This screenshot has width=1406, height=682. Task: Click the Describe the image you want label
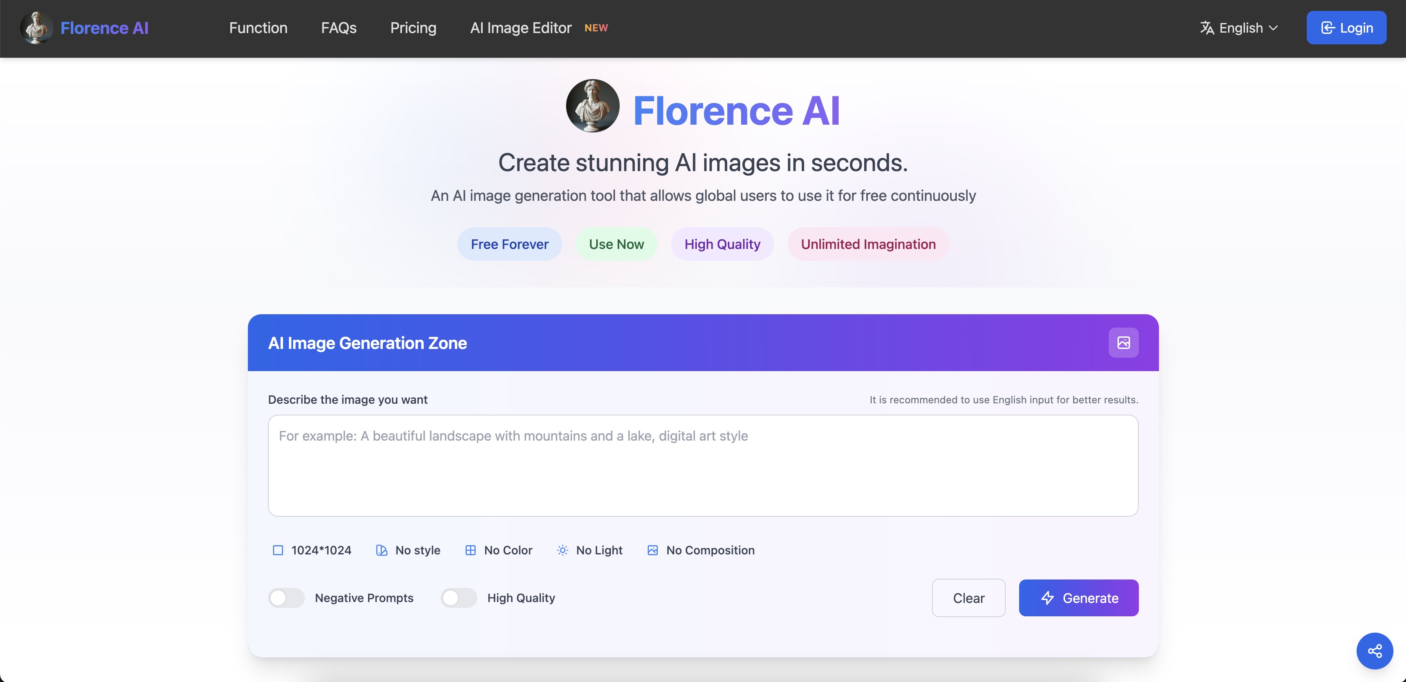348,400
